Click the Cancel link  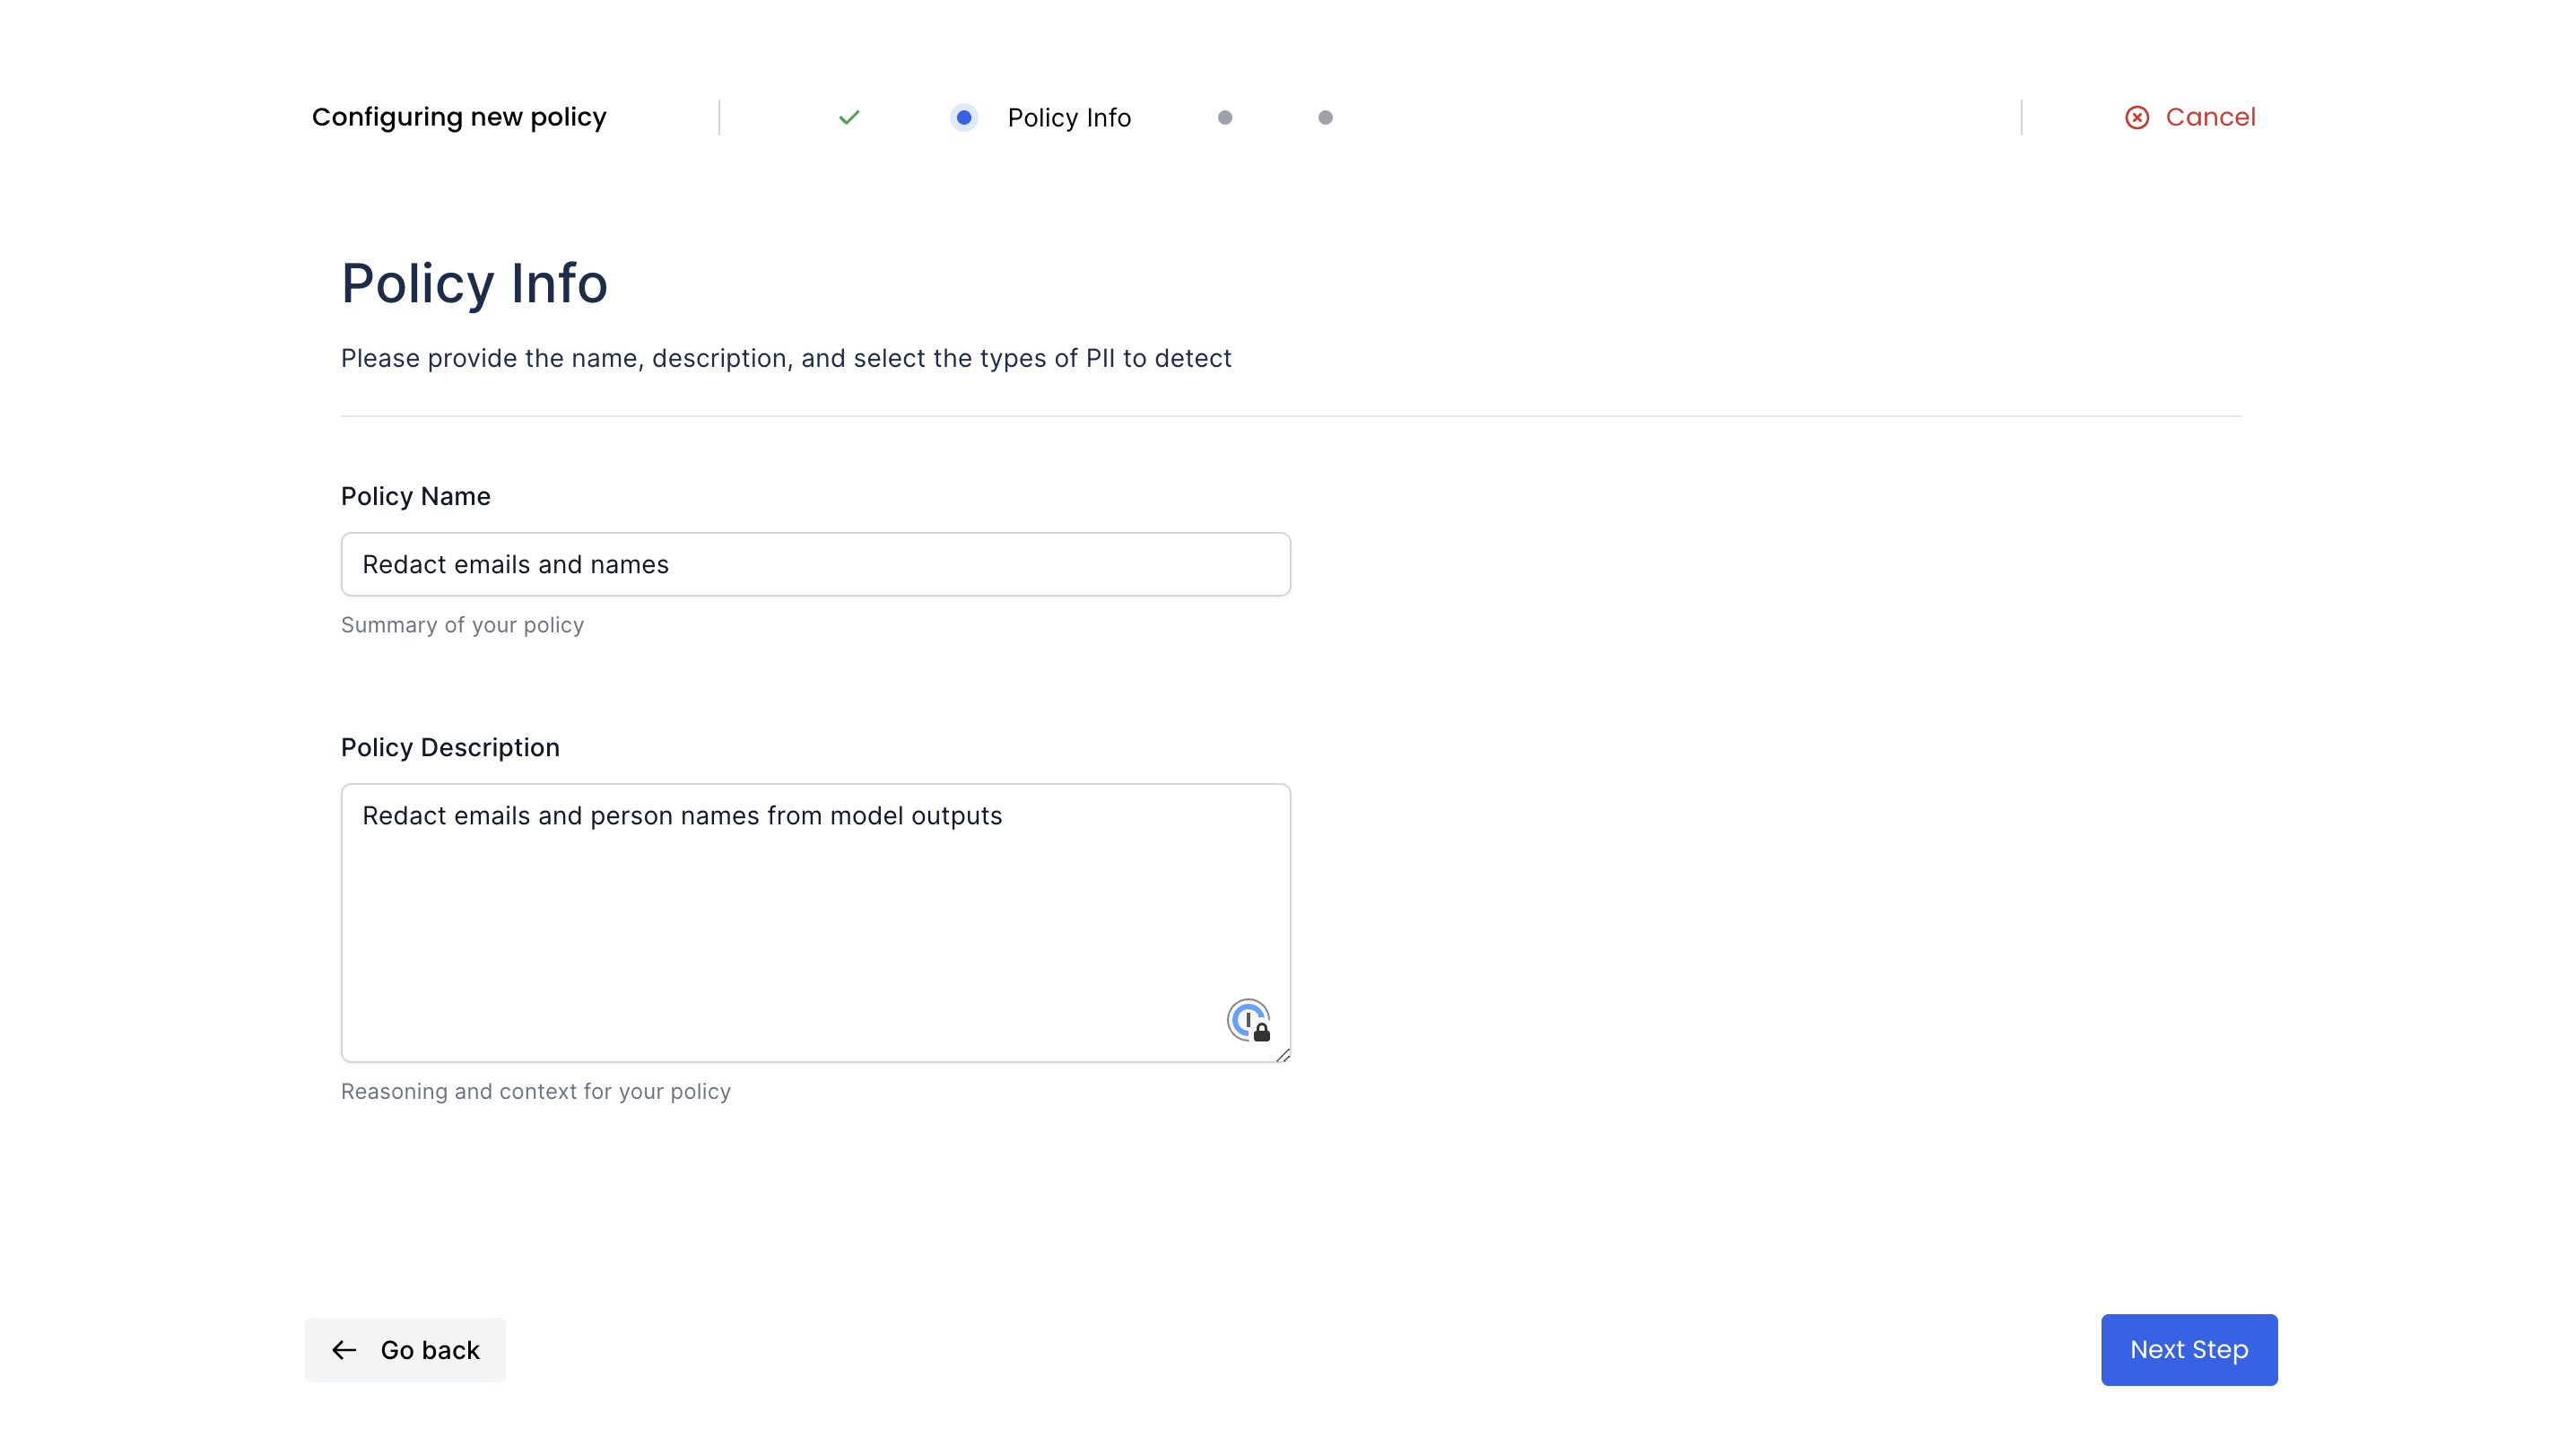[2190, 117]
